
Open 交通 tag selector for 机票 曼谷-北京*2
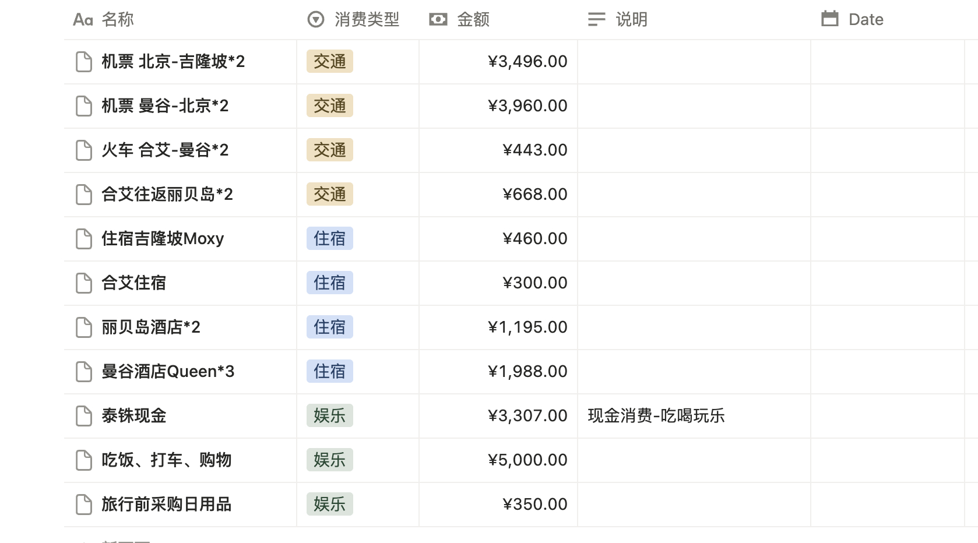330,106
